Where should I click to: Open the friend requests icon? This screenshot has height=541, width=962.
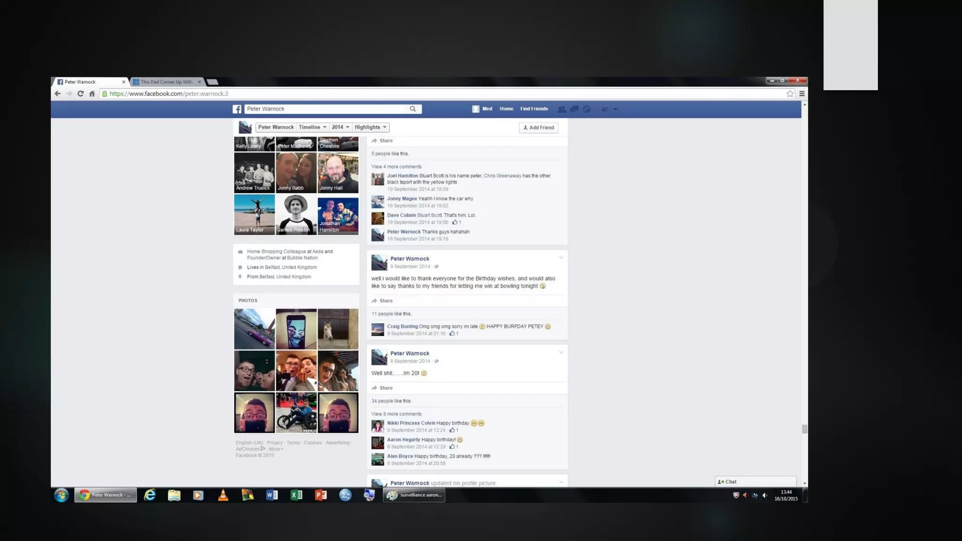tap(561, 109)
